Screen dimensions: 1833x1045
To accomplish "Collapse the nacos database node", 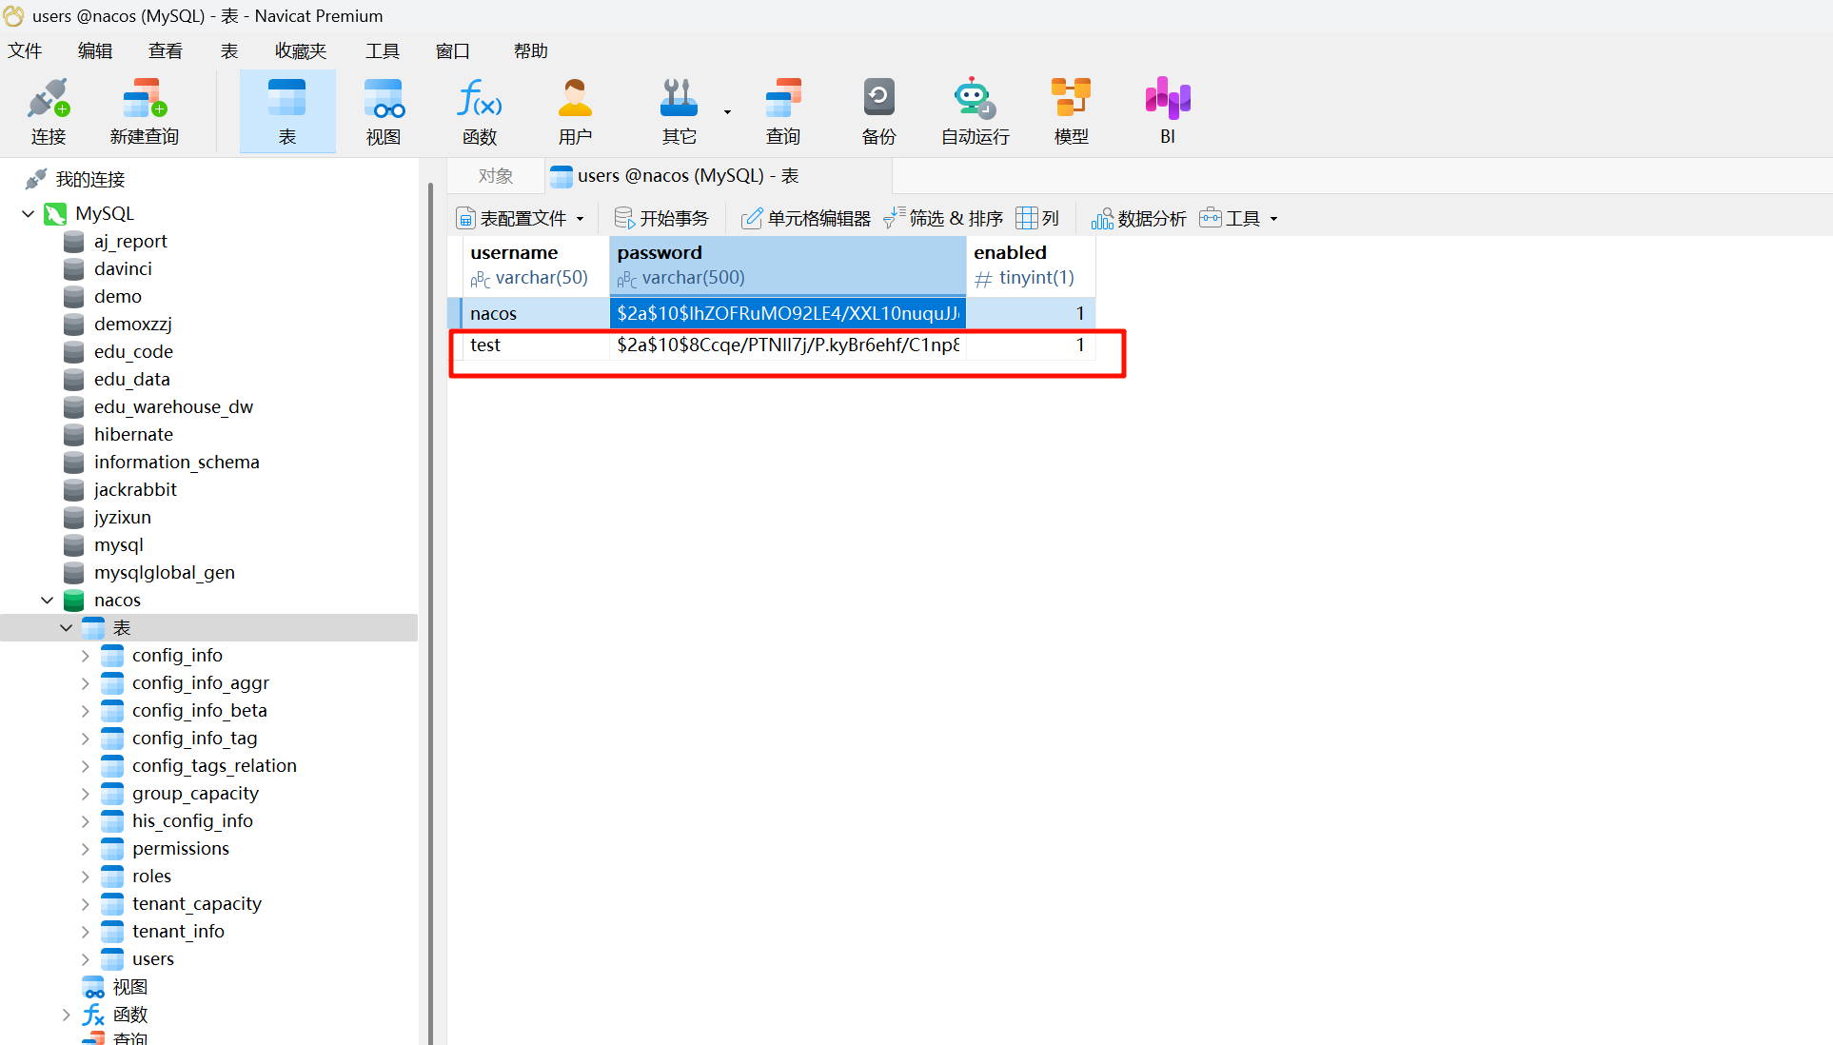I will pos(47,601).
